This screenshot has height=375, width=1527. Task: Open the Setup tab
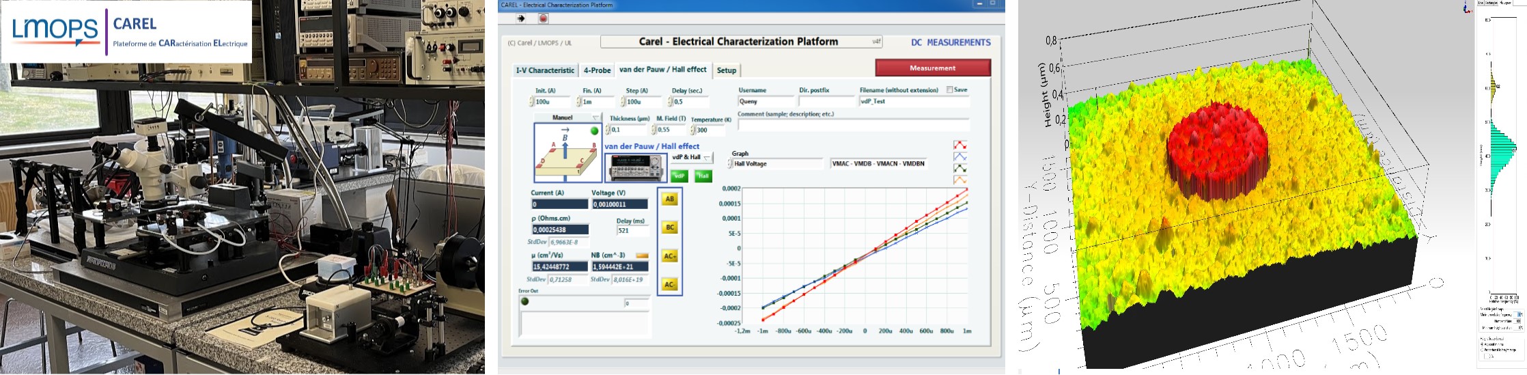pyautogui.click(x=727, y=70)
